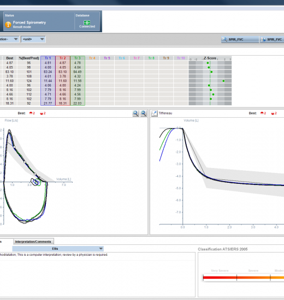The width and height of the screenshot is (284, 300).
Task: Select the Tr 7 column header
Action: (x=137, y=58)
